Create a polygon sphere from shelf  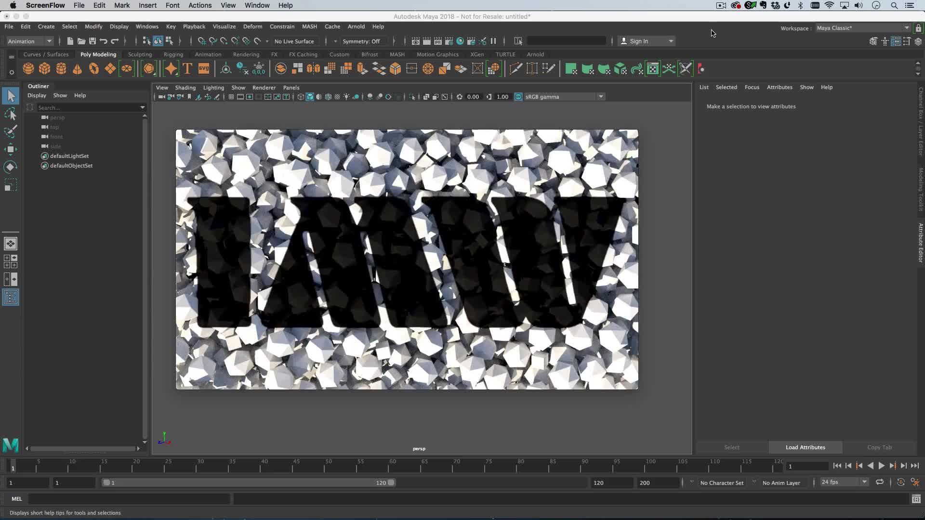[28, 69]
